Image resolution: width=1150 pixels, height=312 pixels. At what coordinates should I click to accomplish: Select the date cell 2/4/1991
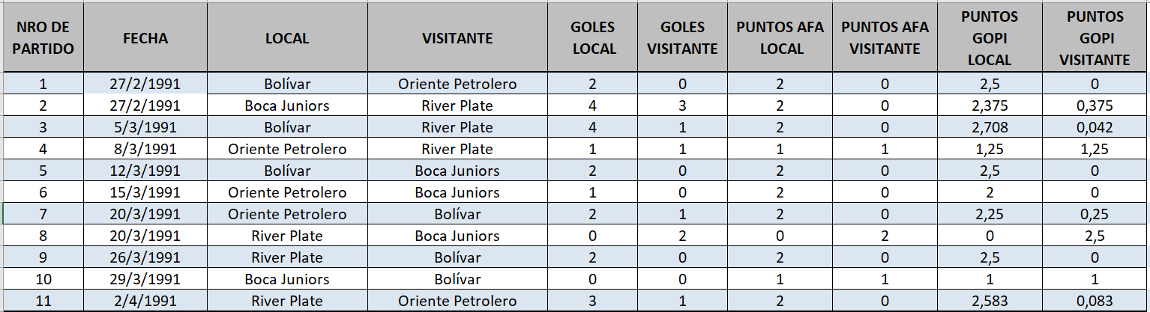145,302
